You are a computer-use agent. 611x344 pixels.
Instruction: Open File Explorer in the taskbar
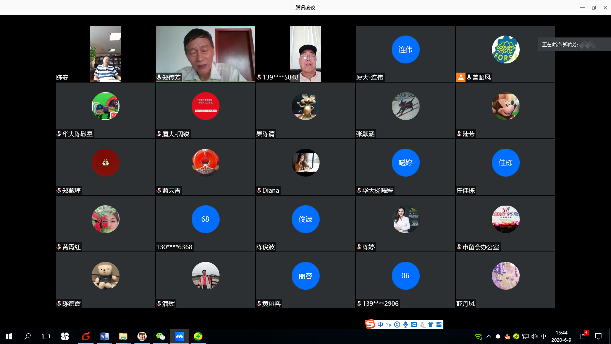coord(123,336)
